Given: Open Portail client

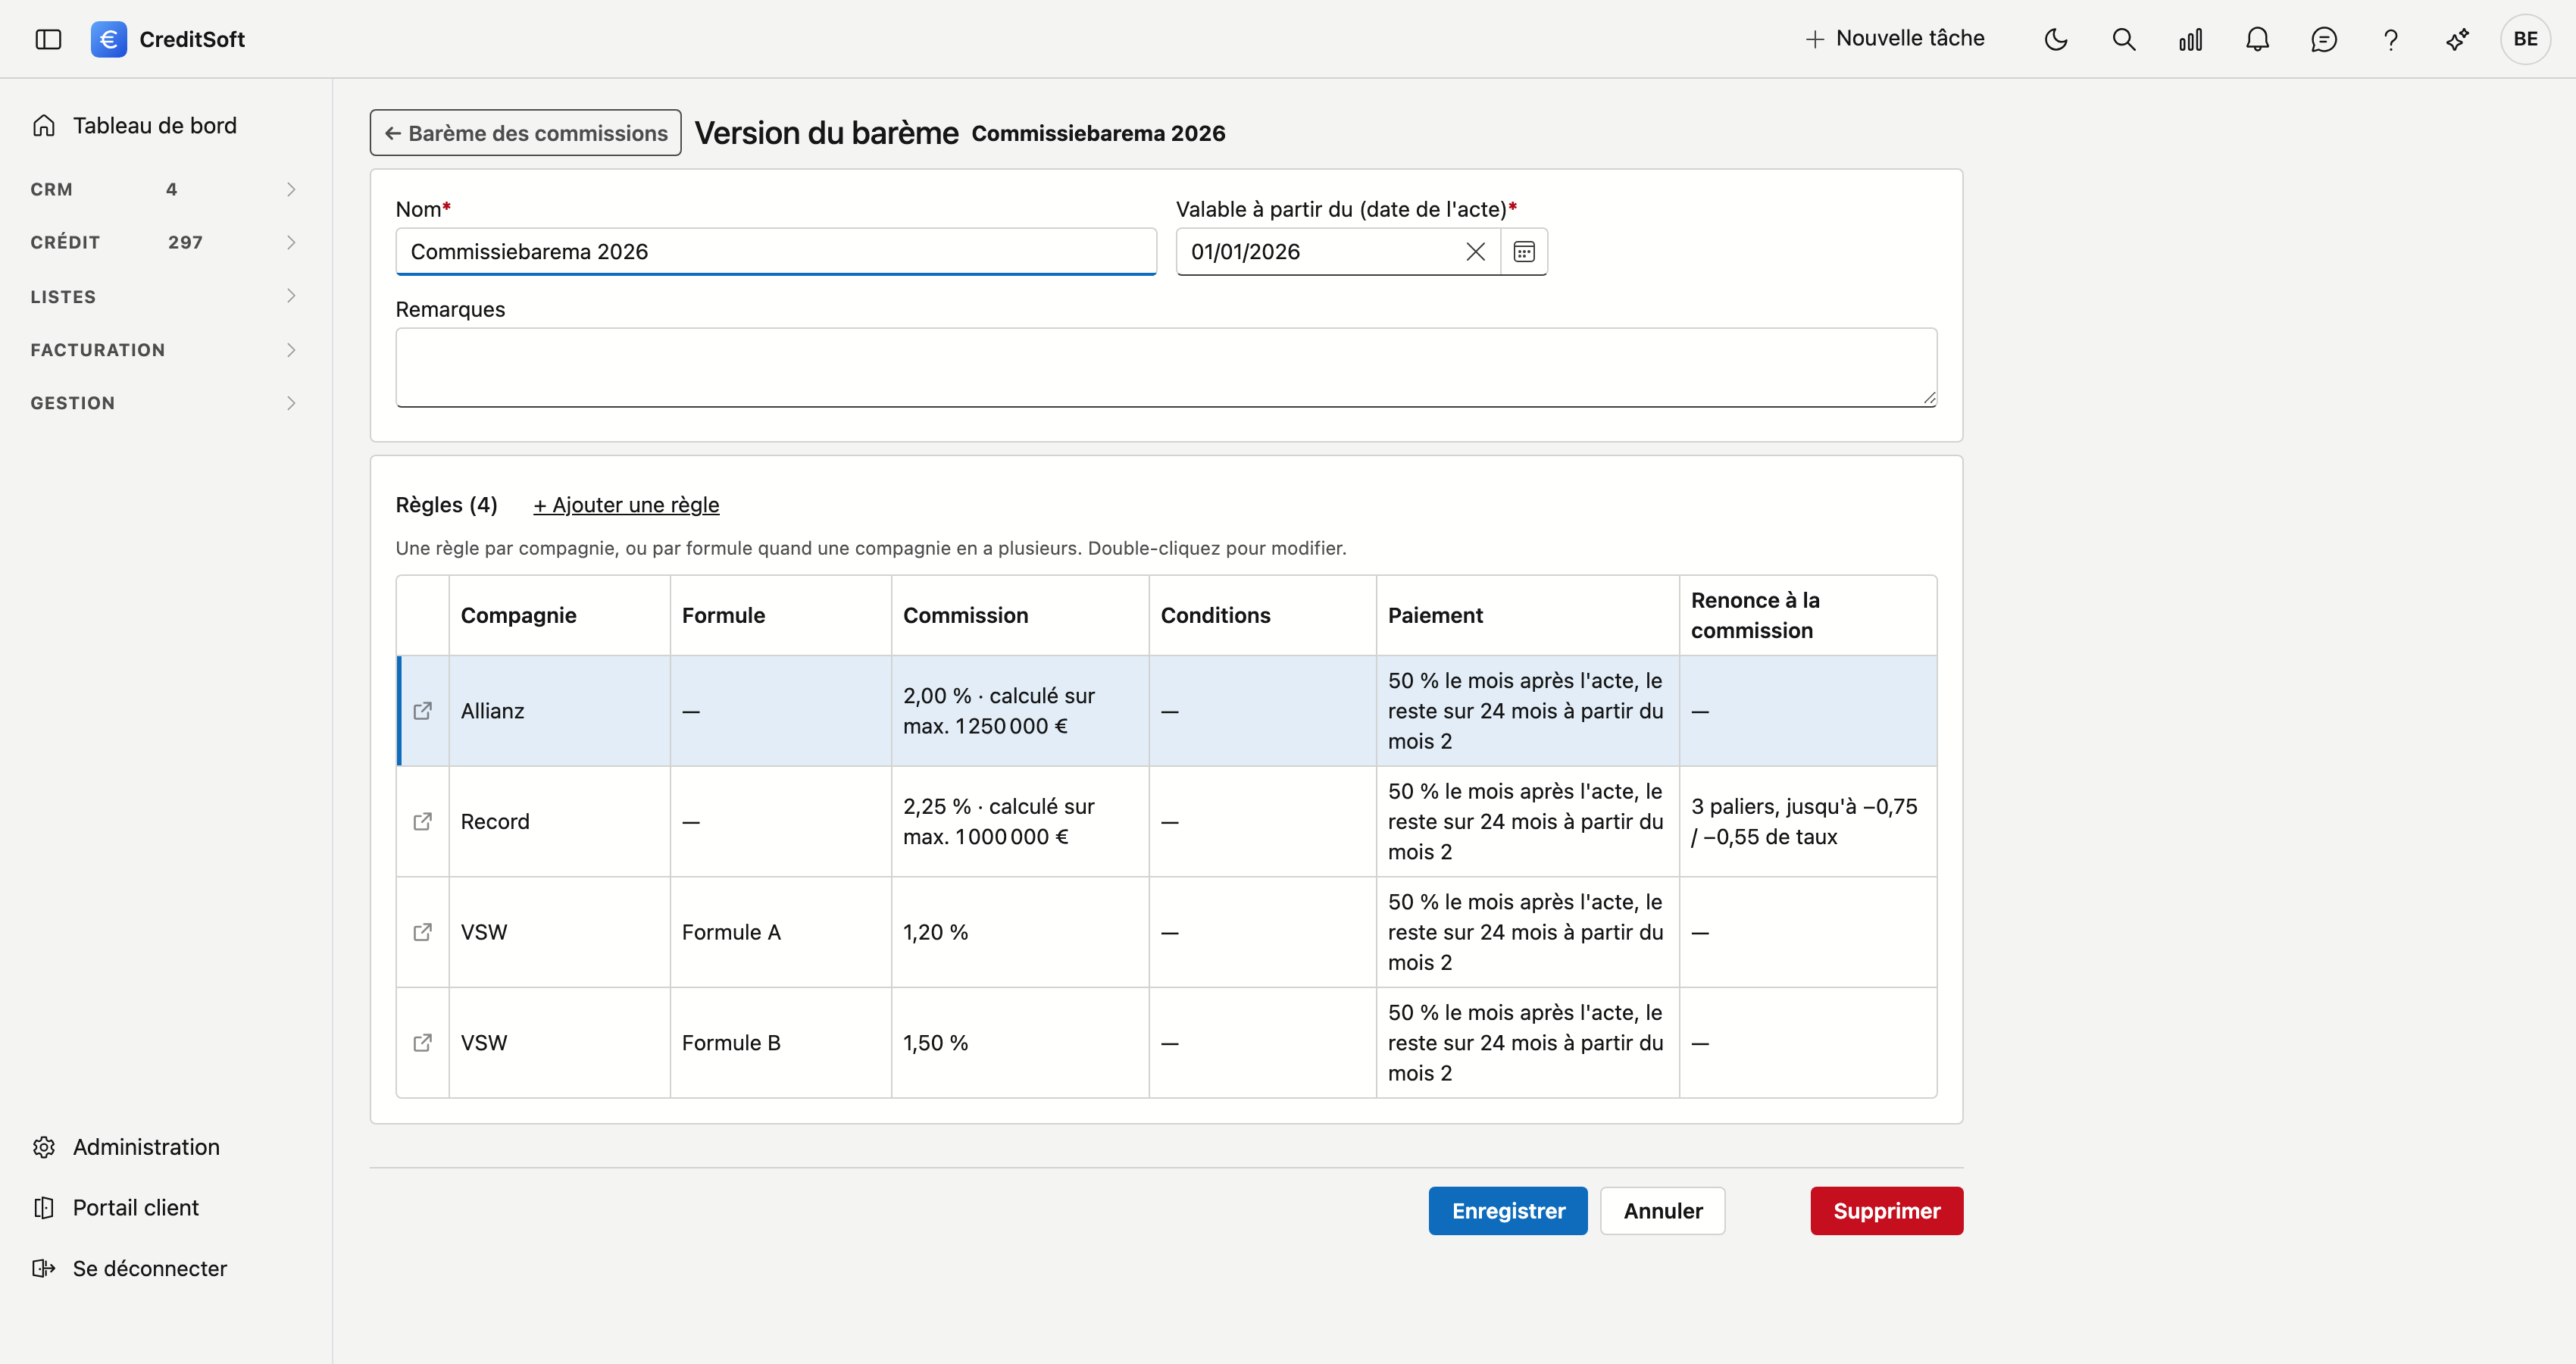Looking at the screenshot, I should click(x=135, y=1208).
